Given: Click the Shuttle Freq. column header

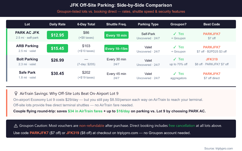Looking at the screenshot, I should 116,24.
